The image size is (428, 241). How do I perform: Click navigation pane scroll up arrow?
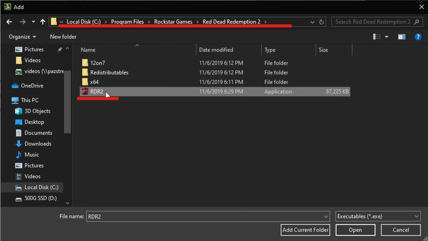67,49
